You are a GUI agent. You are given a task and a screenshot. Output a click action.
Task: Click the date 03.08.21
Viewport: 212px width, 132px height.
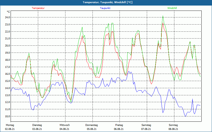pos(37,129)
